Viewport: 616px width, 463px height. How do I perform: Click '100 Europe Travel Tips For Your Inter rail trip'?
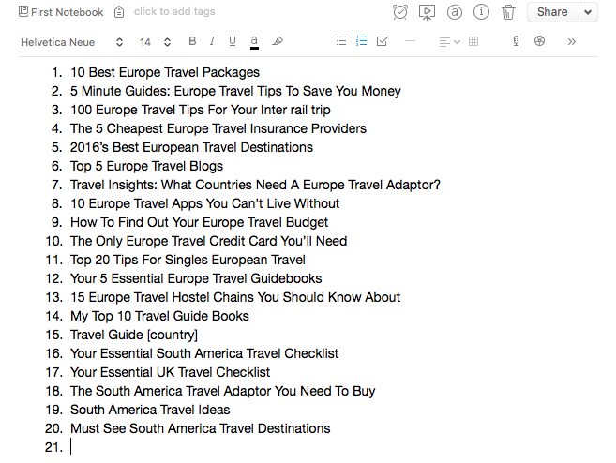[201, 110]
